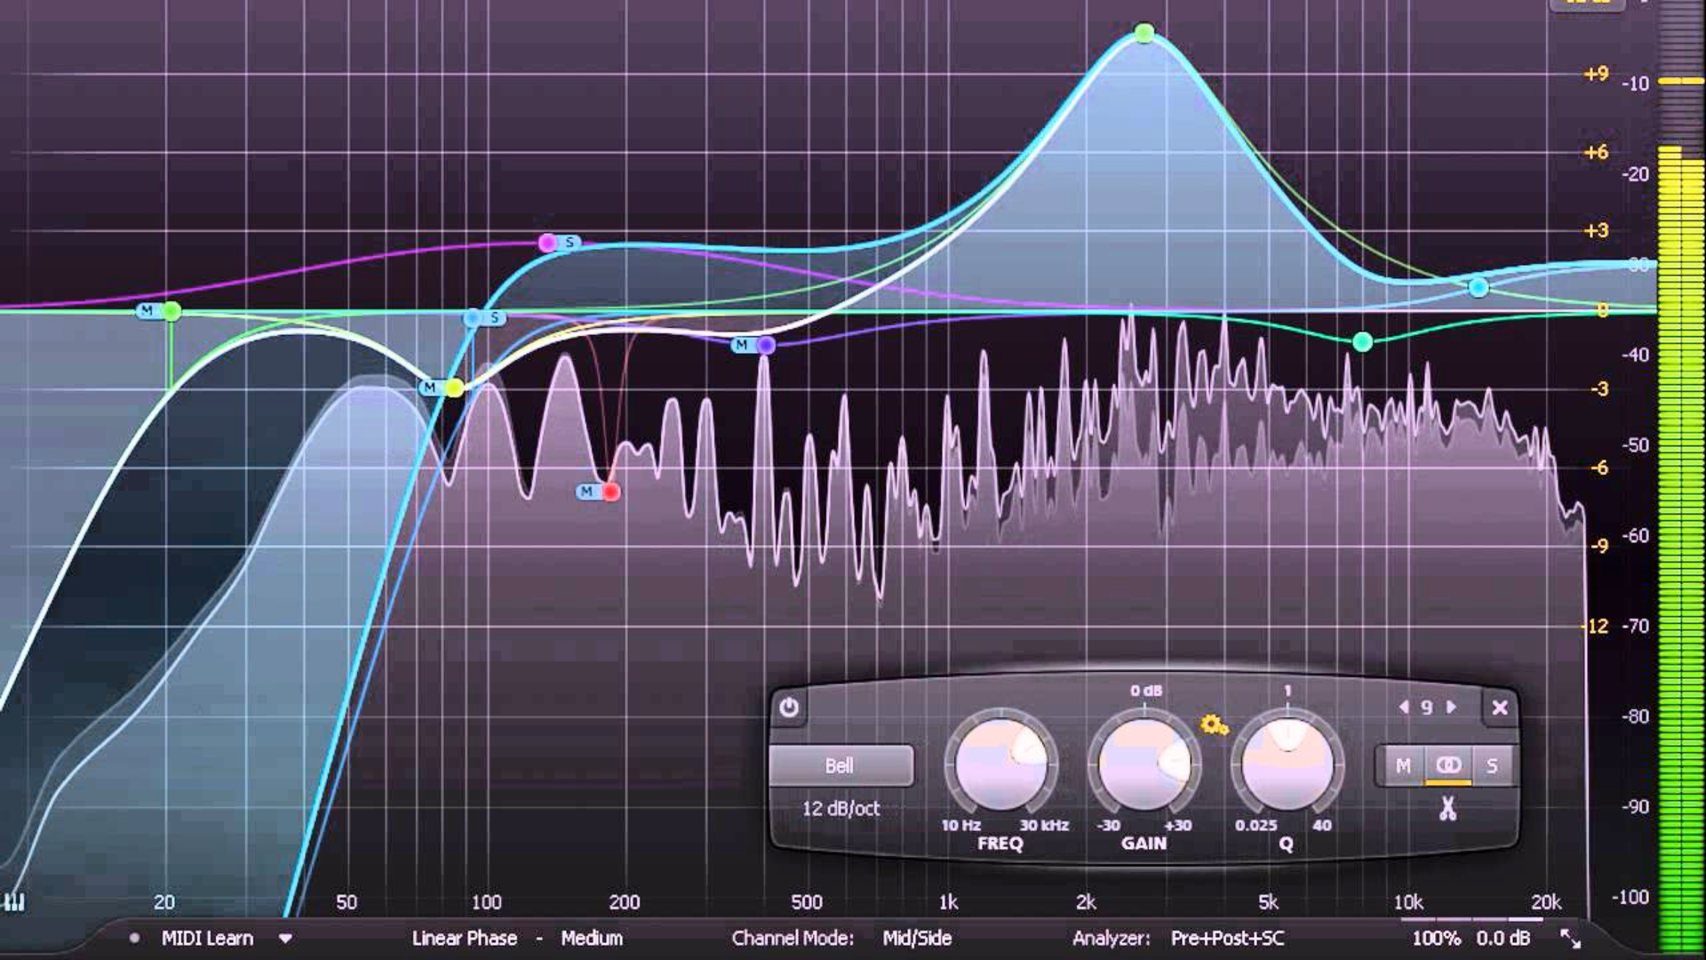Viewport: 1706px width, 960px height.
Task: Delete band with the X button
Action: (1500, 708)
